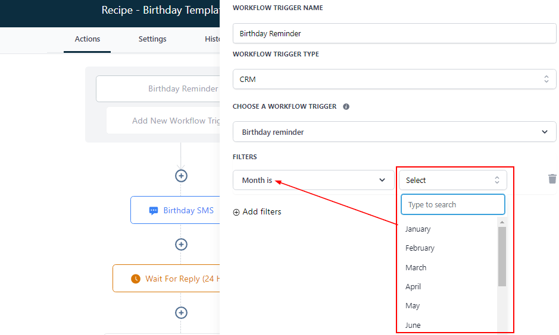This screenshot has width=559, height=335.
Task: Click the clock icon on Wait For Reply
Action: click(136, 279)
